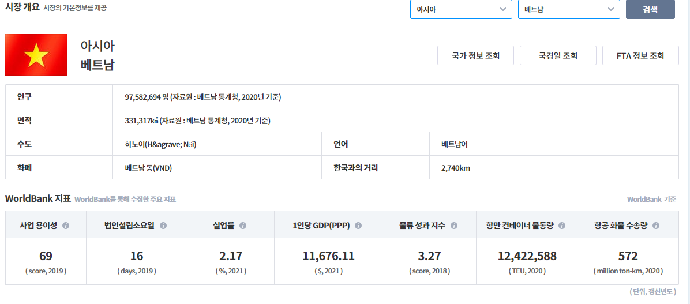Click info icon next to 물류 성과 지수
The width and height of the screenshot is (690, 304).
click(453, 225)
